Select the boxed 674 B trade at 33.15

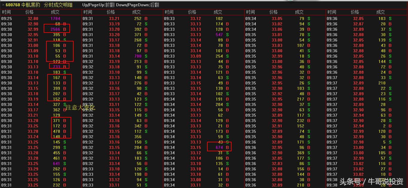(219, 147)
